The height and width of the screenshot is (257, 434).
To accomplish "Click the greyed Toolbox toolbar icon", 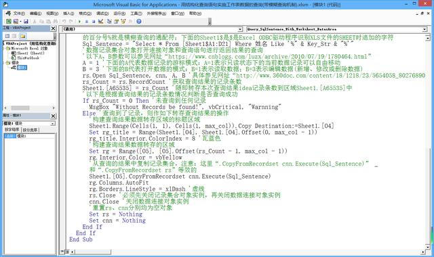I will [130, 21].
